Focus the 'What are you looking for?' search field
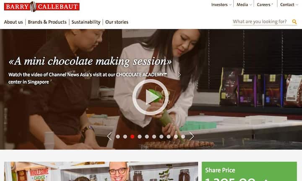 tap(262, 21)
